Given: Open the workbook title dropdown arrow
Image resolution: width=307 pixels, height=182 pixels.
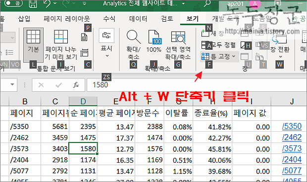Looking at the screenshot, I should click(x=183, y=3).
